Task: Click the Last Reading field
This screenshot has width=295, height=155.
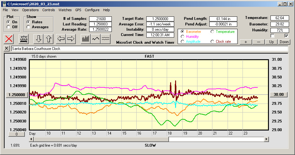Action: tap(101, 24)
